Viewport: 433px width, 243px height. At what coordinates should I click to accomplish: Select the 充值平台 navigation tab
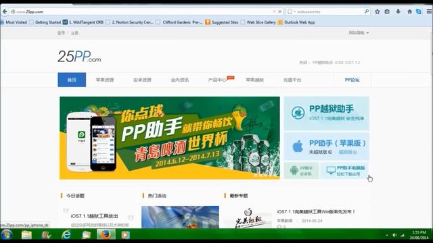(x=292, y=80)
